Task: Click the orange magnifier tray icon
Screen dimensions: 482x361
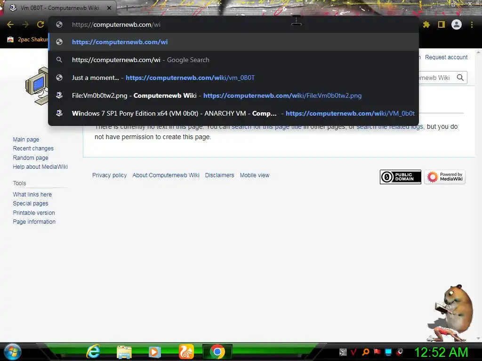Action: click(365, 352)
